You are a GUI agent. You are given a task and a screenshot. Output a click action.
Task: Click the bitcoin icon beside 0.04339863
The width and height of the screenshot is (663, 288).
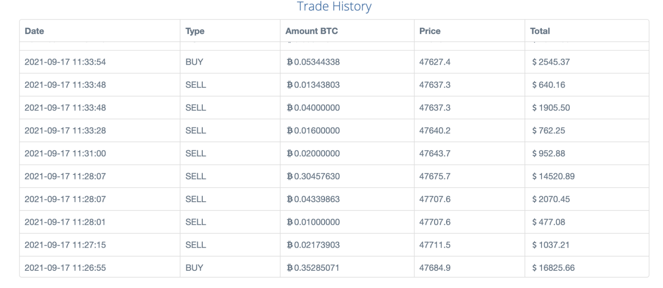[290, 199]
